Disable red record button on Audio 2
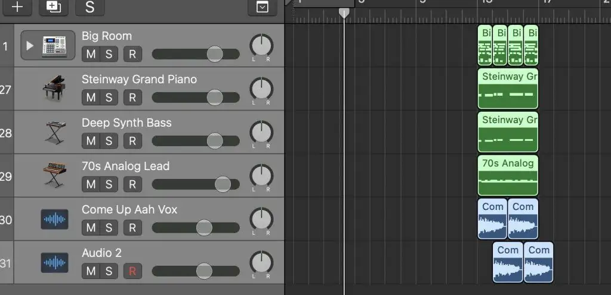The image size is (611, 295). (x=132, y=271)
